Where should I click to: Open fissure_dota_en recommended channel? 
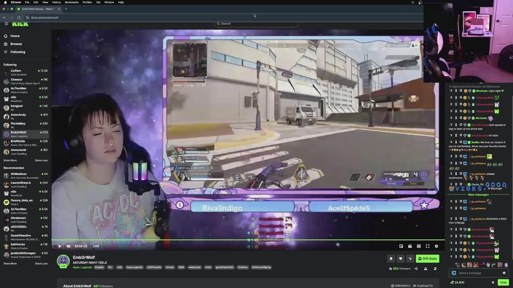coord(26,202)
